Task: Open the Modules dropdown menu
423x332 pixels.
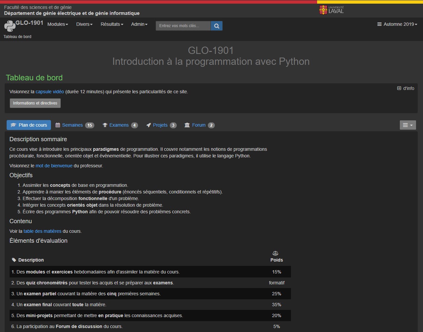Action: click(58, 24)
